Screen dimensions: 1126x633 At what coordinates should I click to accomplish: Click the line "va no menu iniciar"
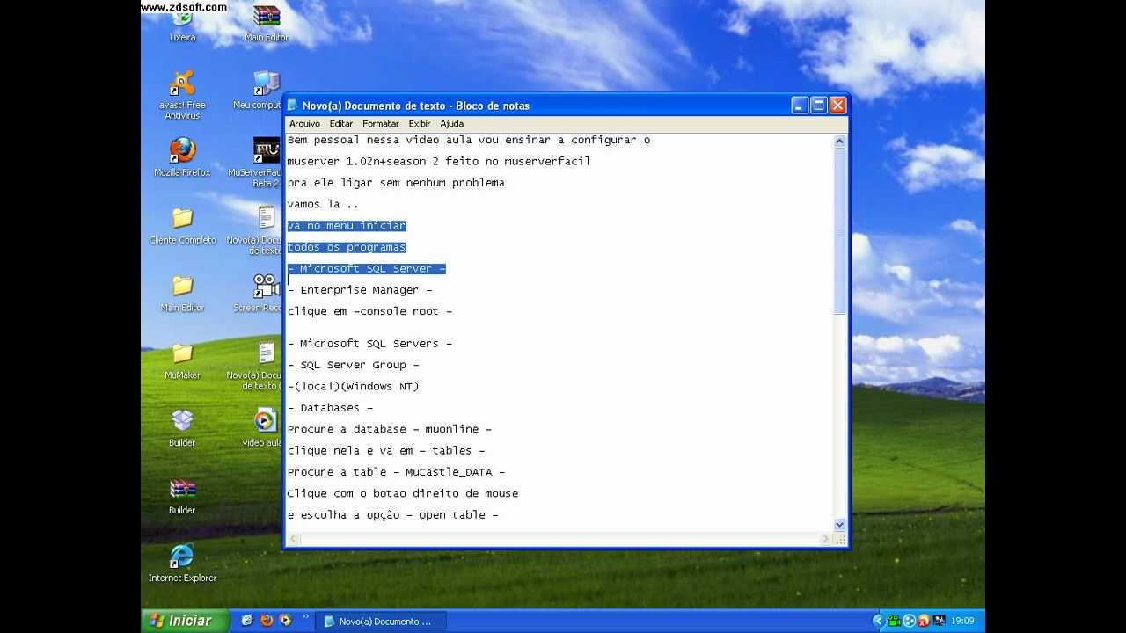347,226
